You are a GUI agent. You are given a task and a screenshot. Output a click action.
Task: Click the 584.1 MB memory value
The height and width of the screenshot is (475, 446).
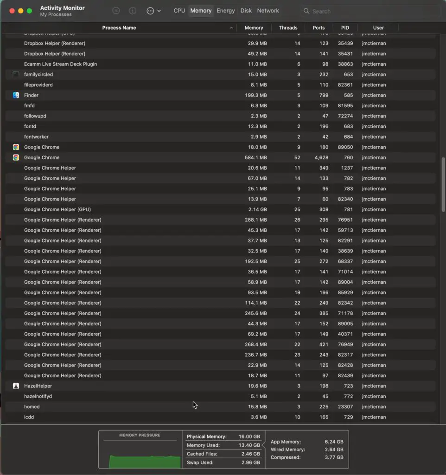click(x=256, y=158)
